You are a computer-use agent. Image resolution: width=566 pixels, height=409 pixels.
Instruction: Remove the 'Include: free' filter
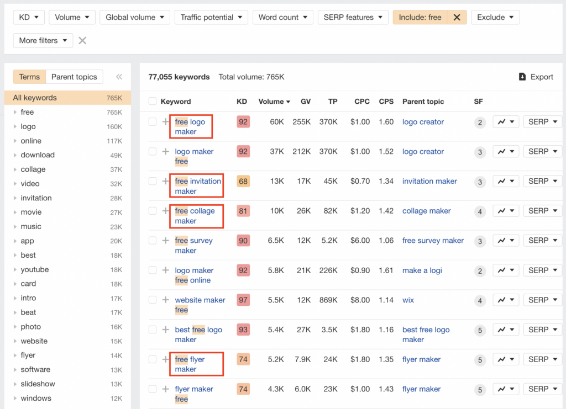(x=457, y=17)
